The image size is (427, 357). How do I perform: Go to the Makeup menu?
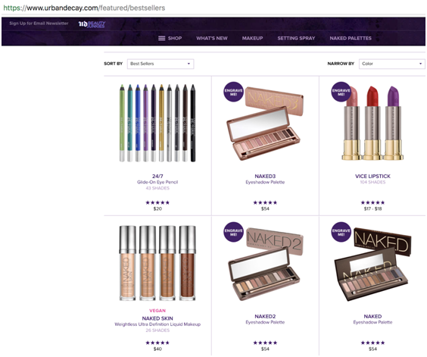click(252, 39)
